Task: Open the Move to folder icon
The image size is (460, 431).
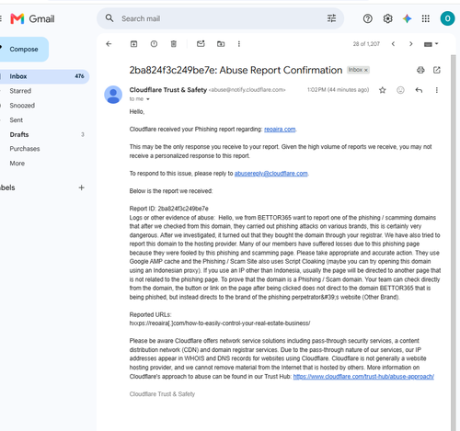Action: tap(221, 44)
